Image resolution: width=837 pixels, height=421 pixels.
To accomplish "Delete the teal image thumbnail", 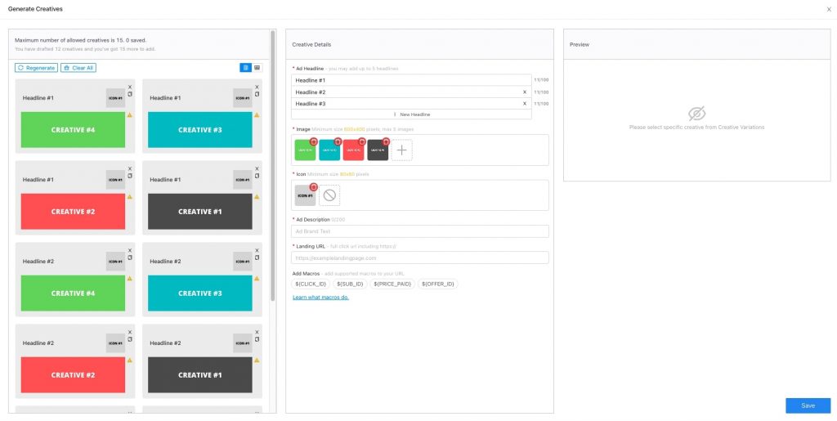I will pyautogui.click(x=338, y=141).
